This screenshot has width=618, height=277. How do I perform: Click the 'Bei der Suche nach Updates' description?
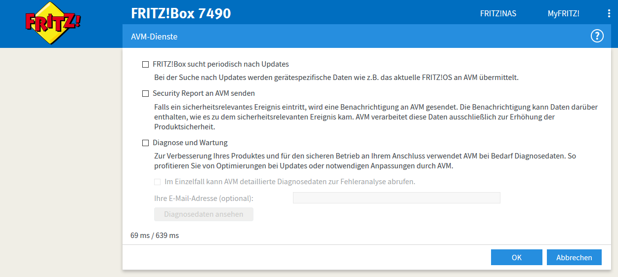click(336, 78)
